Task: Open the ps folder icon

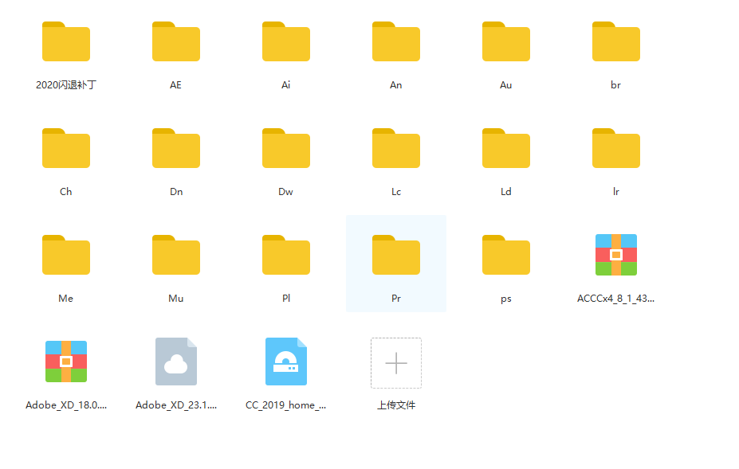Action: pos(506,255)
